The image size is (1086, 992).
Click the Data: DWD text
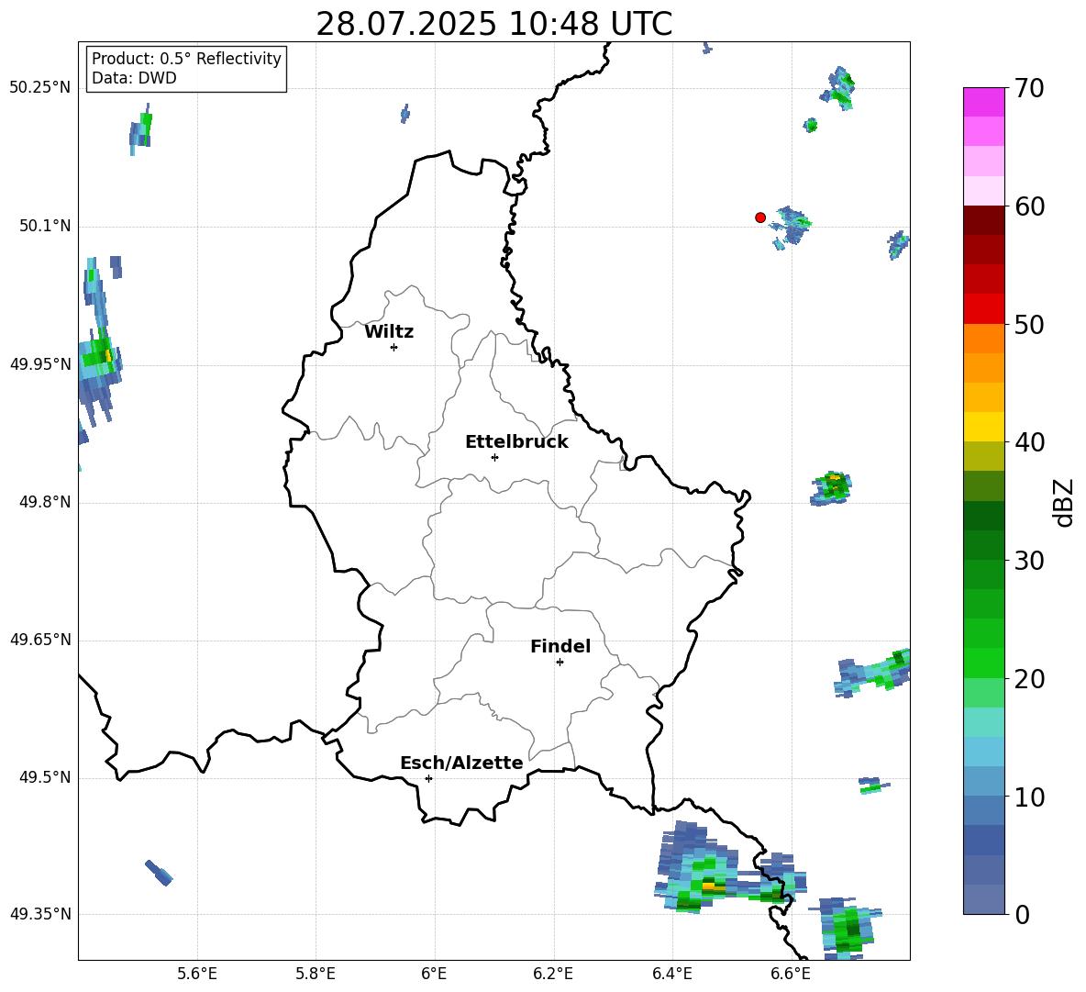click(134, 78)
